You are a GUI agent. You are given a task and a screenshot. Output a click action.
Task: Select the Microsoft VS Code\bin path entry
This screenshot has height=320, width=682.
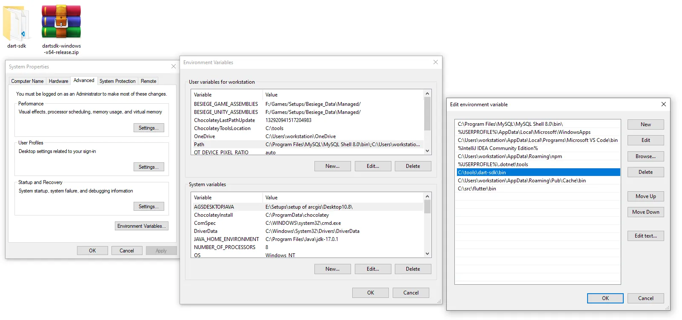tap(538, 140)
